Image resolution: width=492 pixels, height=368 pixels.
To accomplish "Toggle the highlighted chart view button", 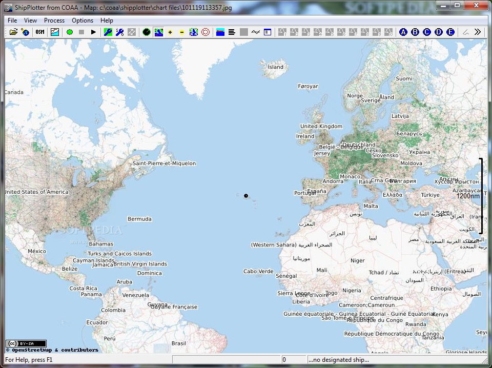I will (x=159, y=32).
